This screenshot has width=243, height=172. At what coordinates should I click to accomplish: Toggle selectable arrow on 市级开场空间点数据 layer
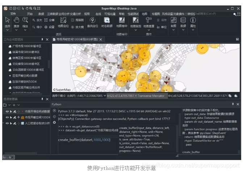click(11, 112)
